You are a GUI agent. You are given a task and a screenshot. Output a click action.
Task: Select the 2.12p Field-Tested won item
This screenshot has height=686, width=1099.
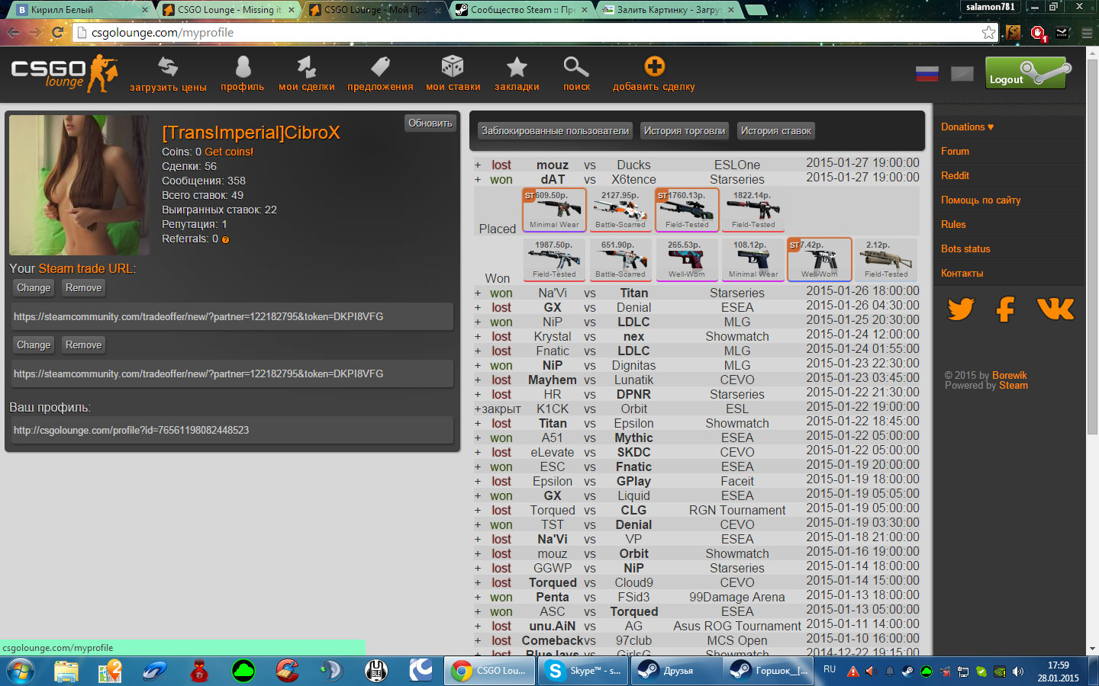coord(885,259)
